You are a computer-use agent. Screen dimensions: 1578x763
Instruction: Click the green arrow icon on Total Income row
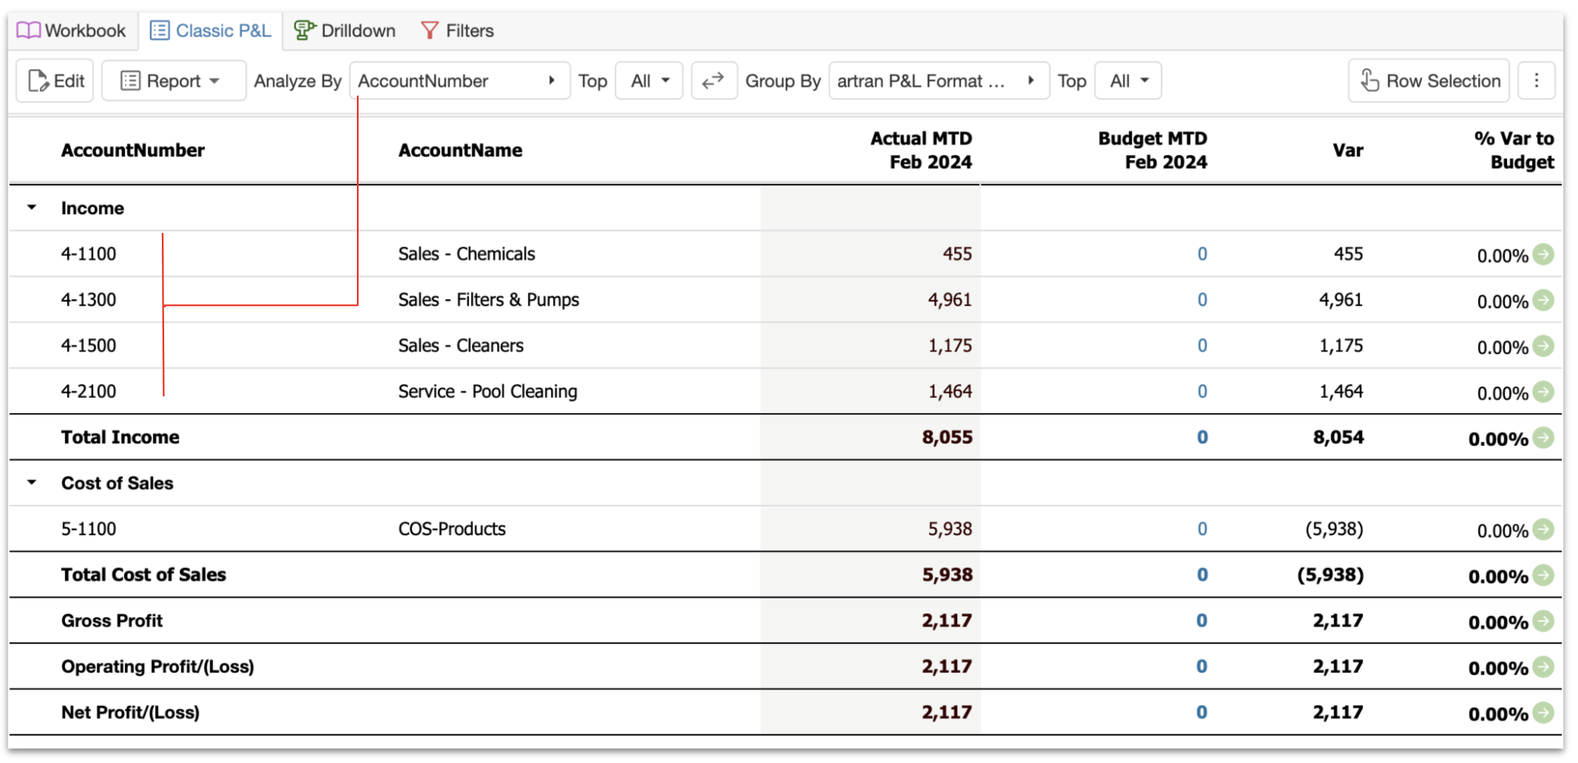tap(1543, 437)
